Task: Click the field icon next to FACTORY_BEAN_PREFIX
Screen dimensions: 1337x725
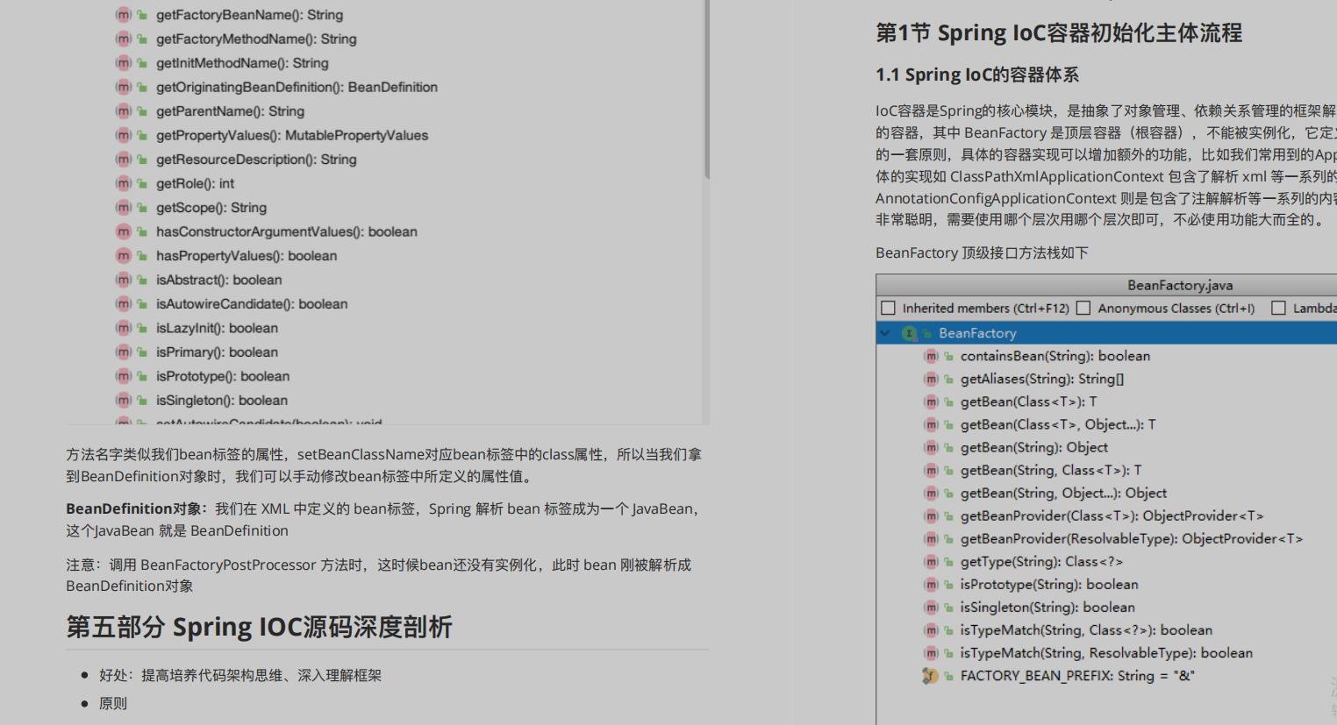Action: 930,675
